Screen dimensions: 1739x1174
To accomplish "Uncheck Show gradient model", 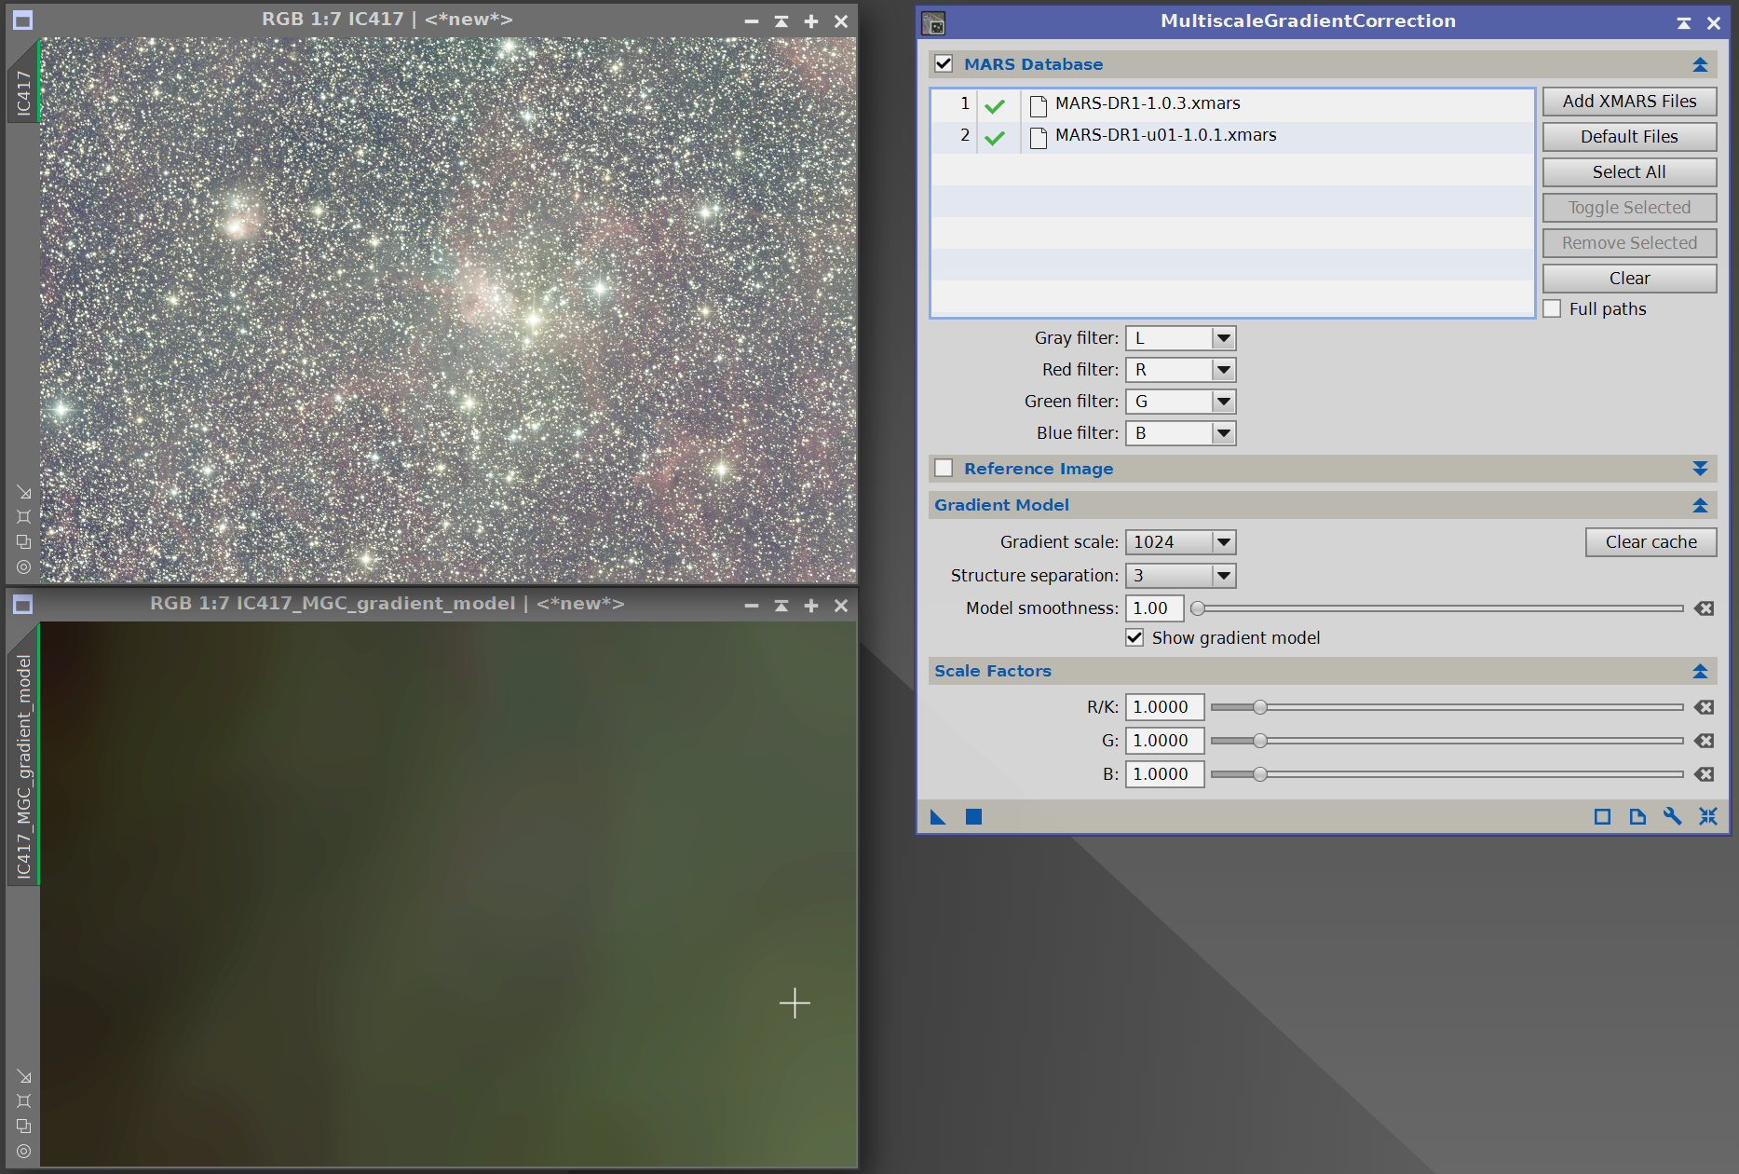I will click(1134, 637).
